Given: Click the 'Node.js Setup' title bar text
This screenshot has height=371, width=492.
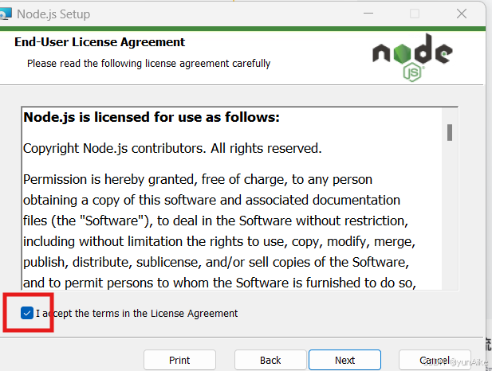Looking at the screenshot, I should [53, 14].
